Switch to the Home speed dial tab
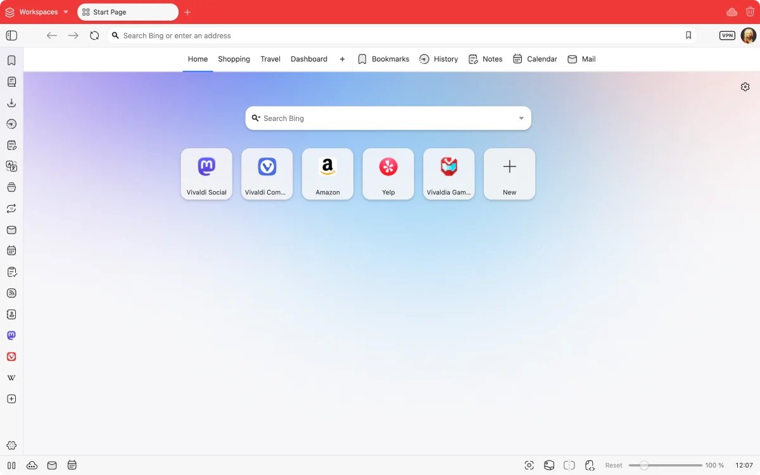760x475 pixels. coord(198,59)
